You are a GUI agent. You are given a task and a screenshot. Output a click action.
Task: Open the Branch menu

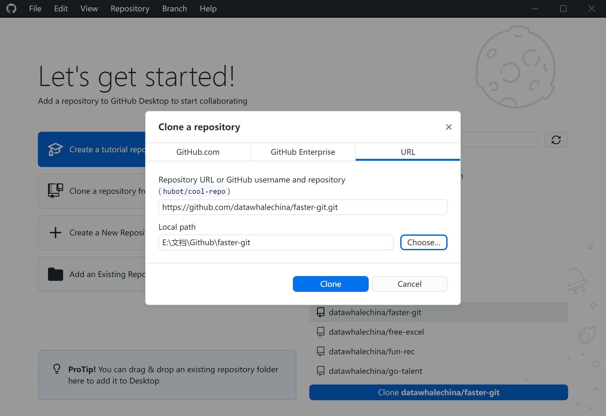pyautogui.click(x=175, y=9)
